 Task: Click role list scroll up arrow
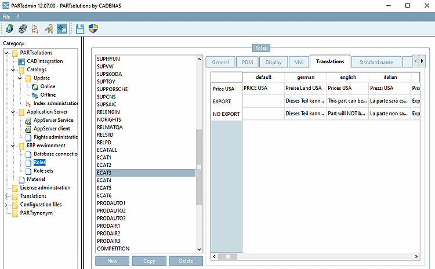(x=199, y=59)
